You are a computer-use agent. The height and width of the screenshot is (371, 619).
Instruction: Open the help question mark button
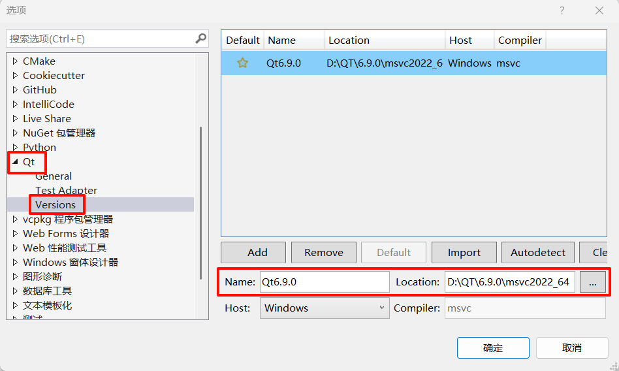tap(562, 10)
